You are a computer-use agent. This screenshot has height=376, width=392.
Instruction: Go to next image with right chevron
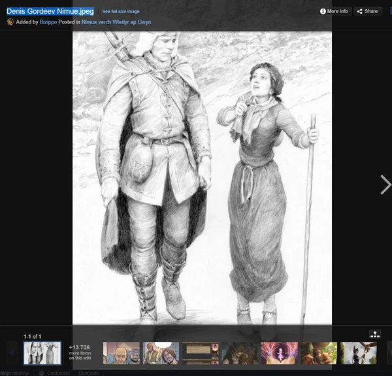point(385,184)
